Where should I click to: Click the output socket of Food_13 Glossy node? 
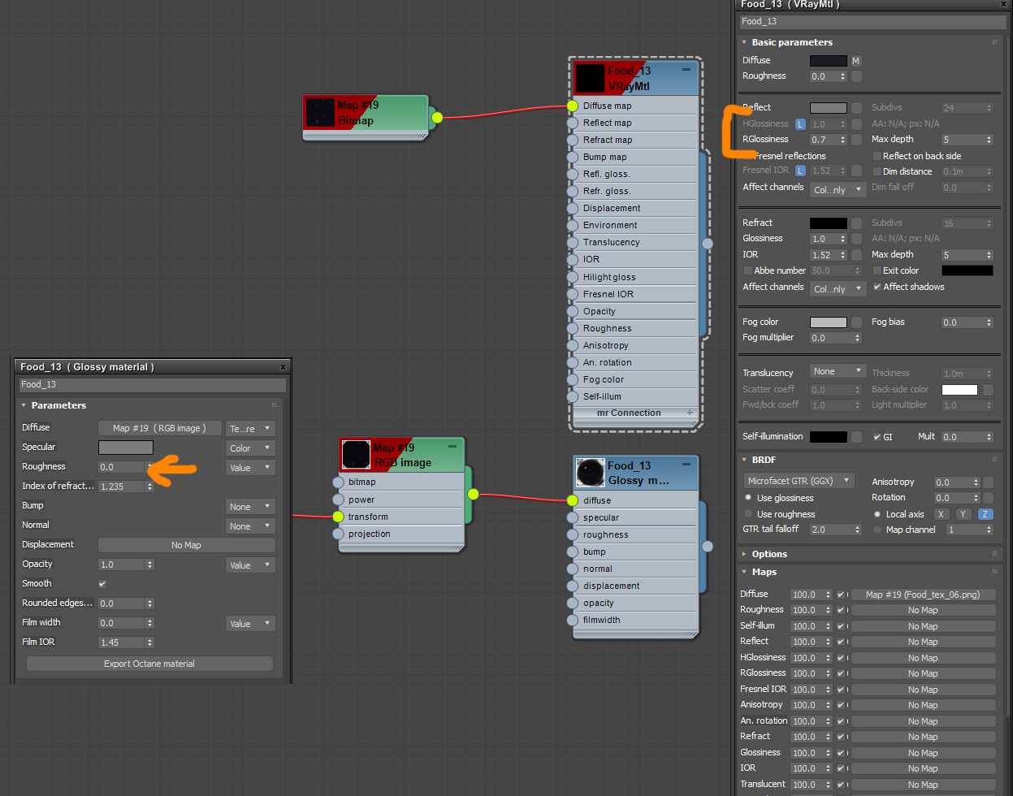coord(708,547)
